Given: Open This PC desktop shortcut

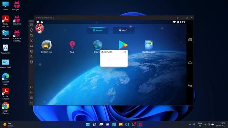Looking at the screenshot, I should pyautogui.click(x=6, y=6).
